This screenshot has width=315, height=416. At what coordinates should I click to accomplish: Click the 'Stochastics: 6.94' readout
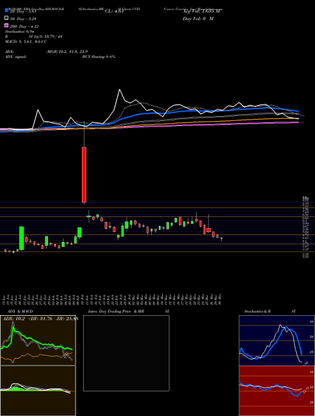pos(20,32)
